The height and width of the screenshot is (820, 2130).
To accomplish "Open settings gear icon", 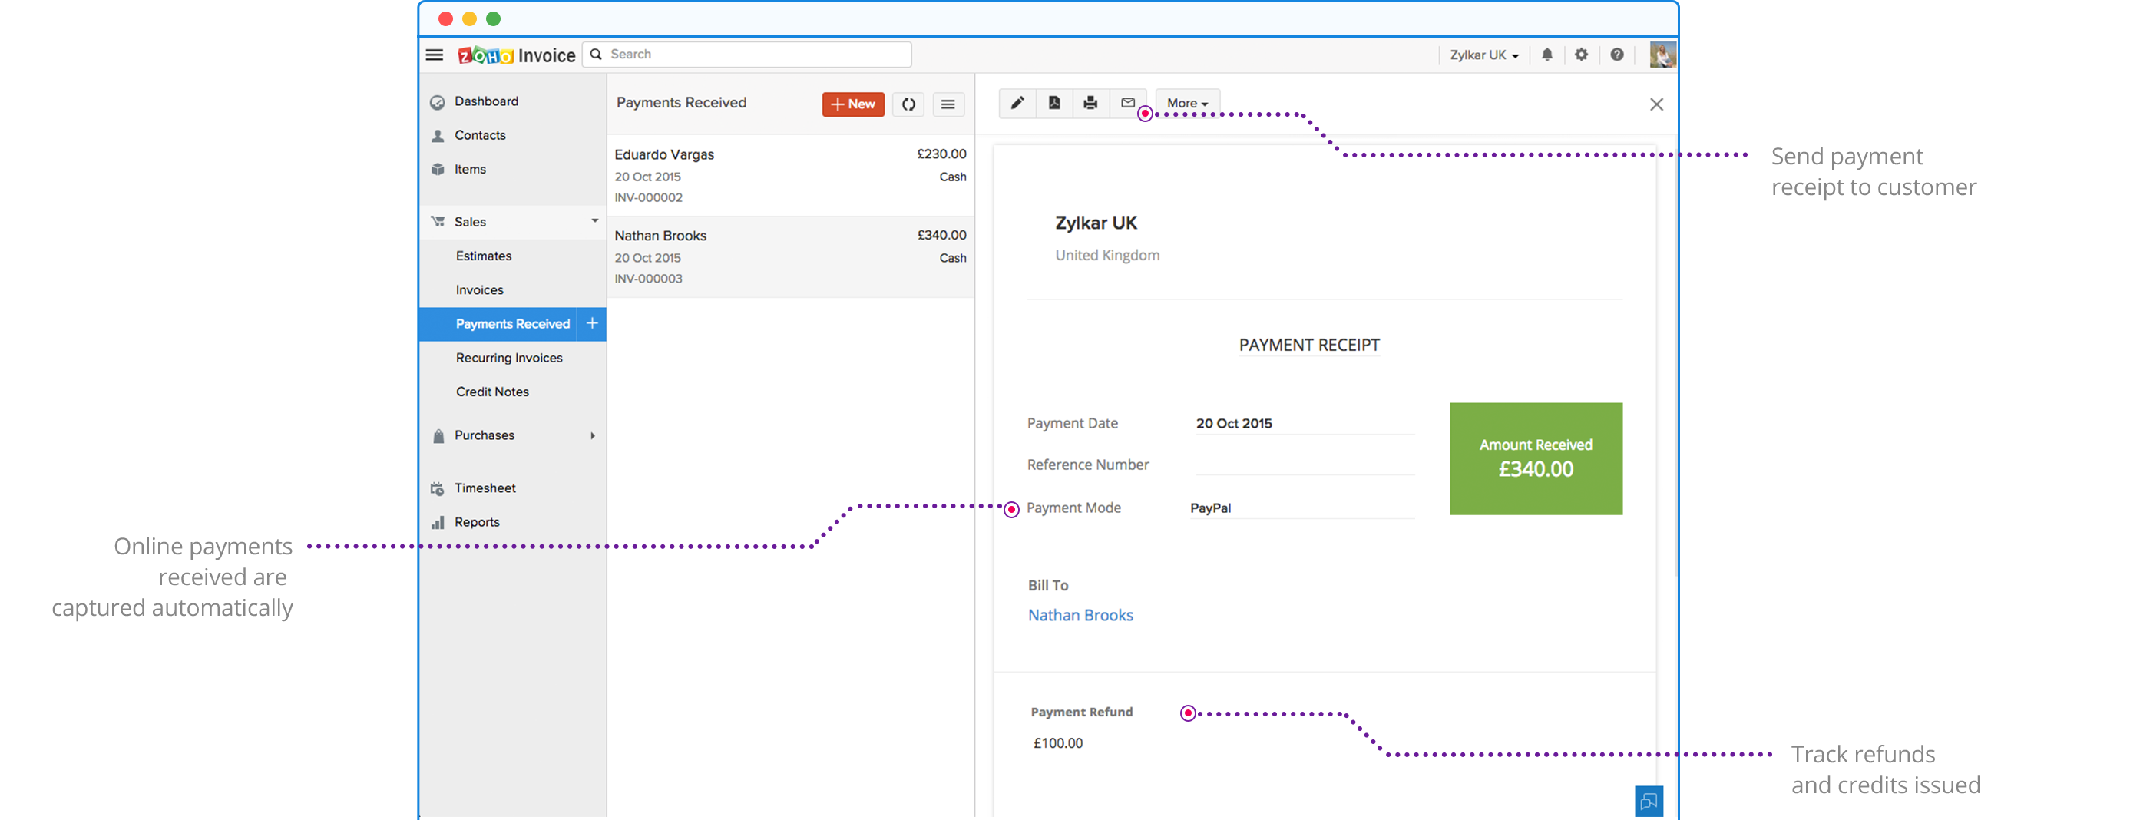I will pyautogui.click(x=1581, y=55).
